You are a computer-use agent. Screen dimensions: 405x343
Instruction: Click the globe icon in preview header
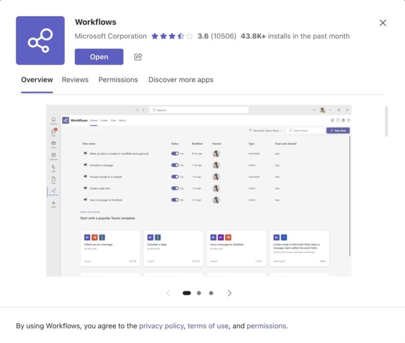(343, 120)
